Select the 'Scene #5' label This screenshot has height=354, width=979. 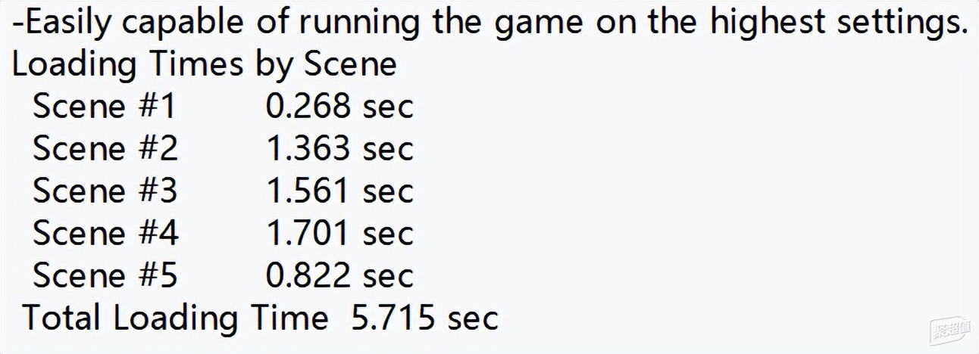(105, 275)
